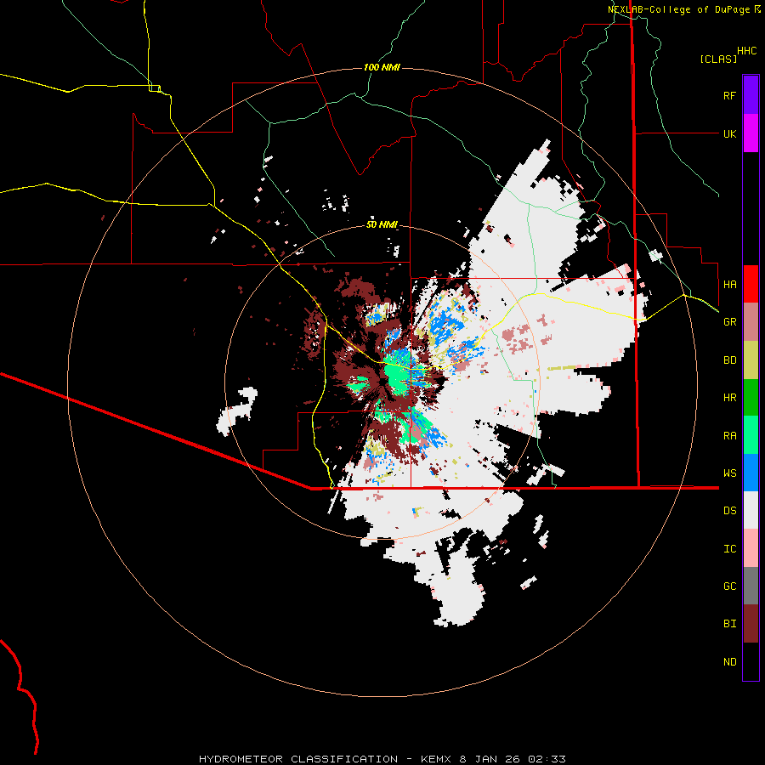Click the DS legend label

click(x=729, y=511)
